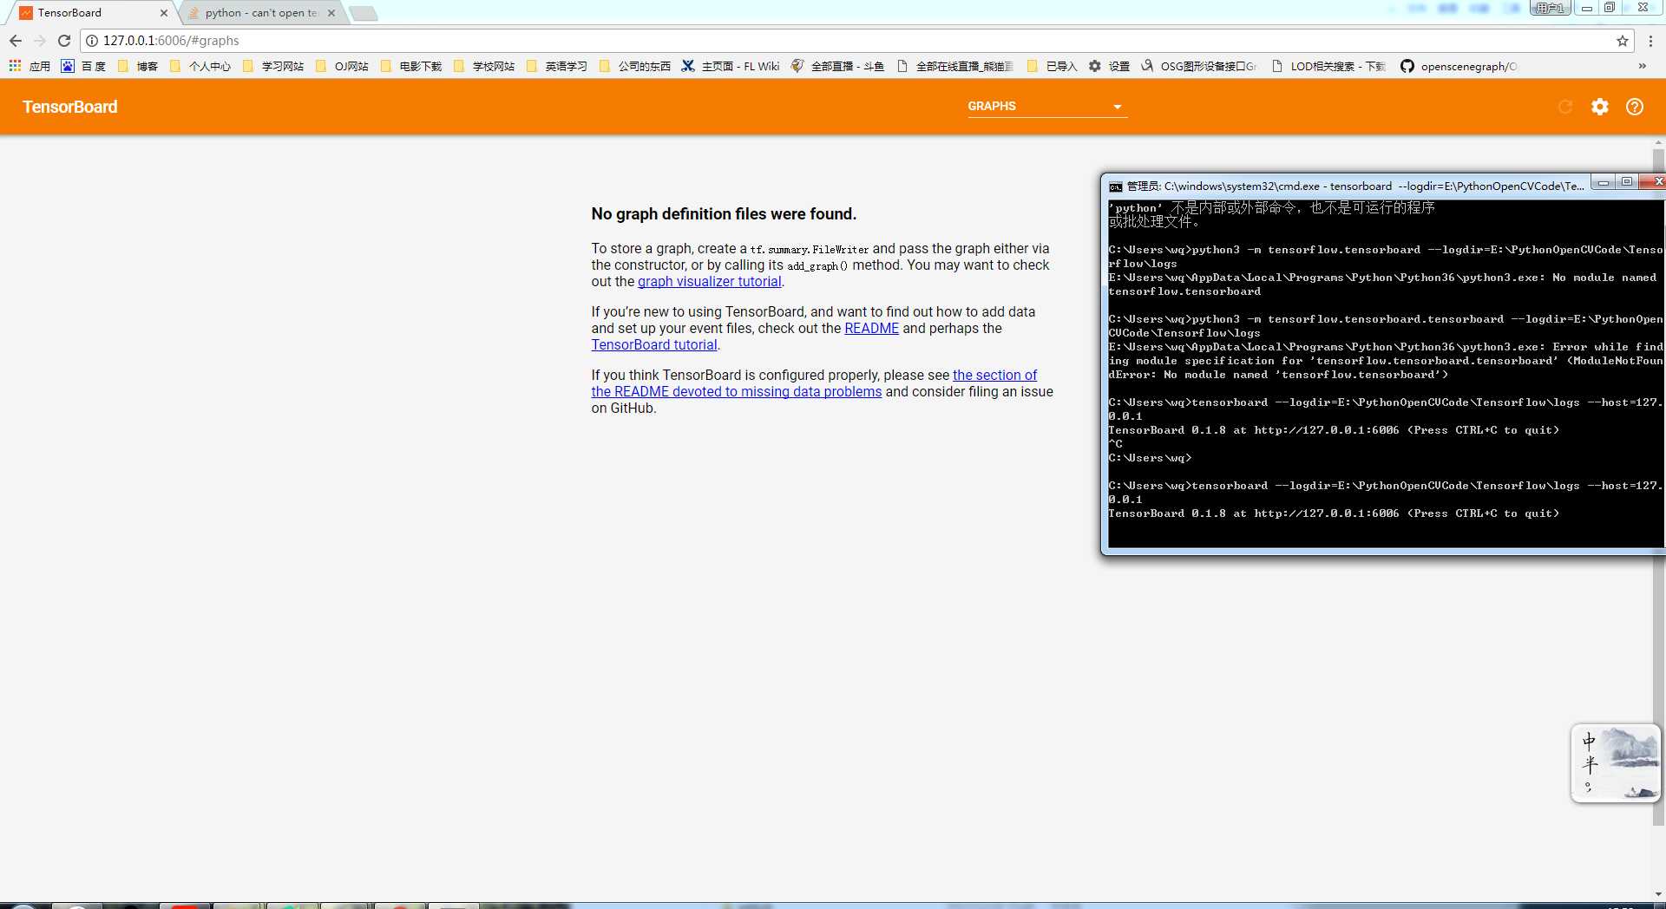The image size is (1666, 909).
Task: Click the site information icon in address bar
Action: pyautogui.click(x=92, y=41)
